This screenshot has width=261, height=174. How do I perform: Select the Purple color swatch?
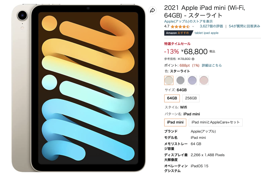coord(192,80)
